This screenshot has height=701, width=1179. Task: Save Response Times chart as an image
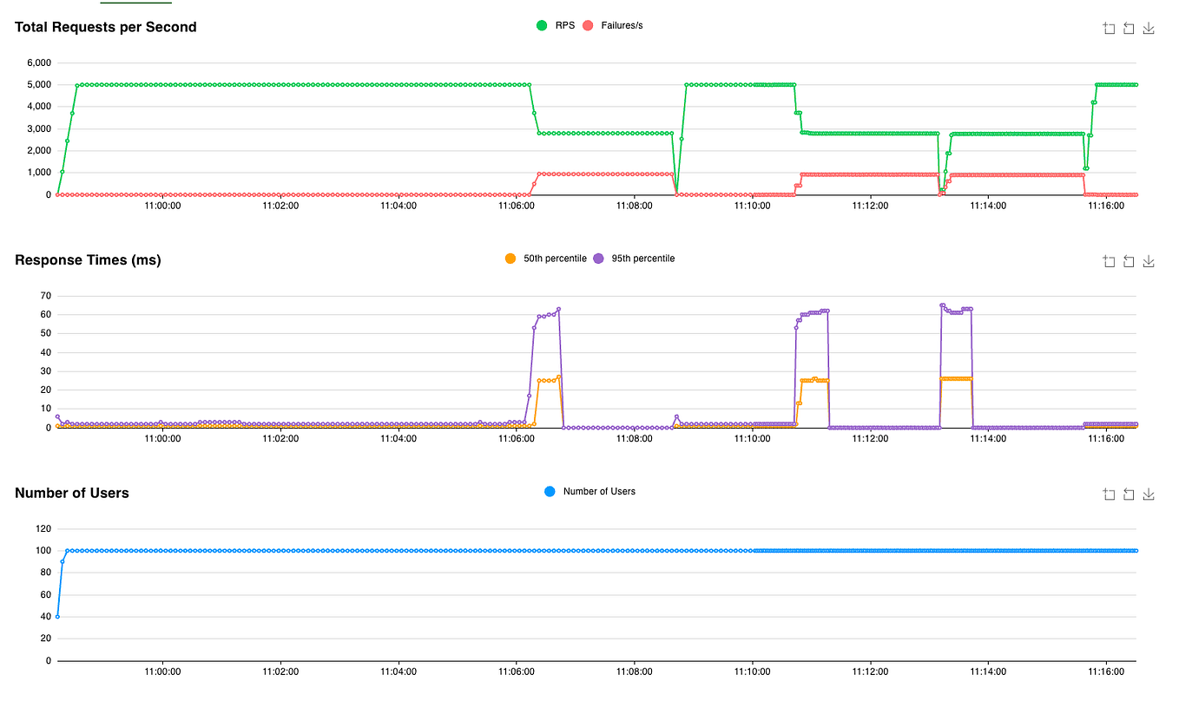(x=1148, y=260)
